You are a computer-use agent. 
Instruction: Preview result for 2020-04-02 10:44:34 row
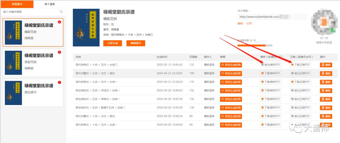[231, 116]
